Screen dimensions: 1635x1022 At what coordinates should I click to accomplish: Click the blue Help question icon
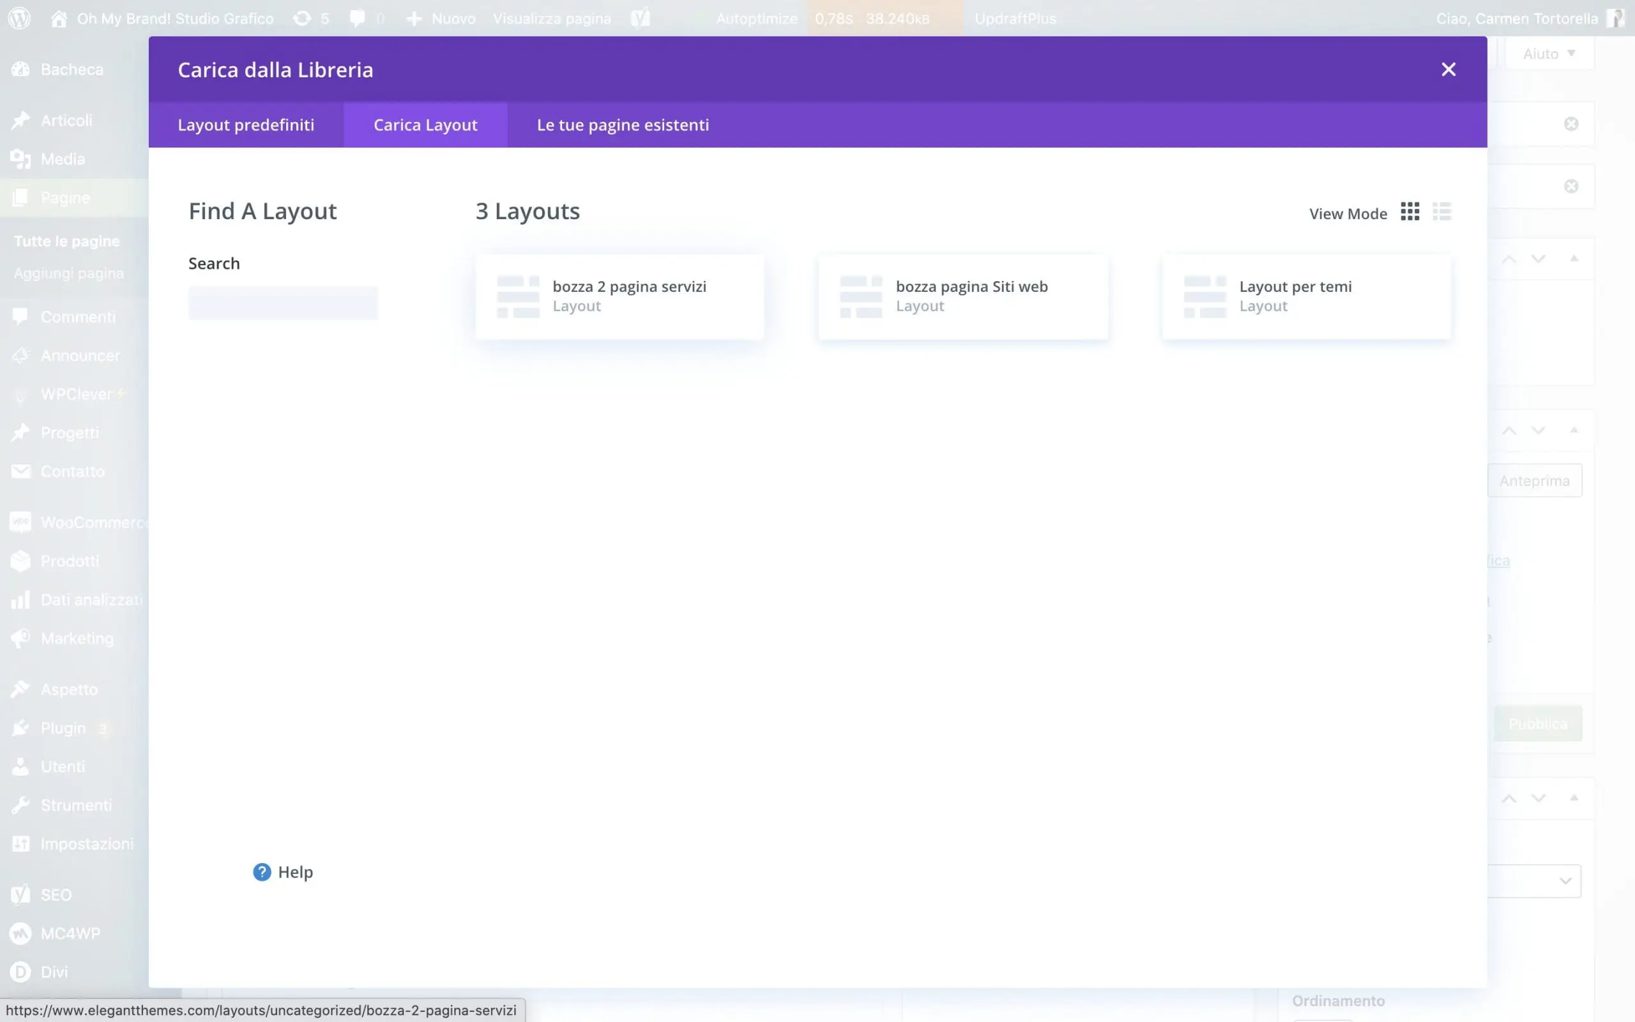click(x=261, y=872)
